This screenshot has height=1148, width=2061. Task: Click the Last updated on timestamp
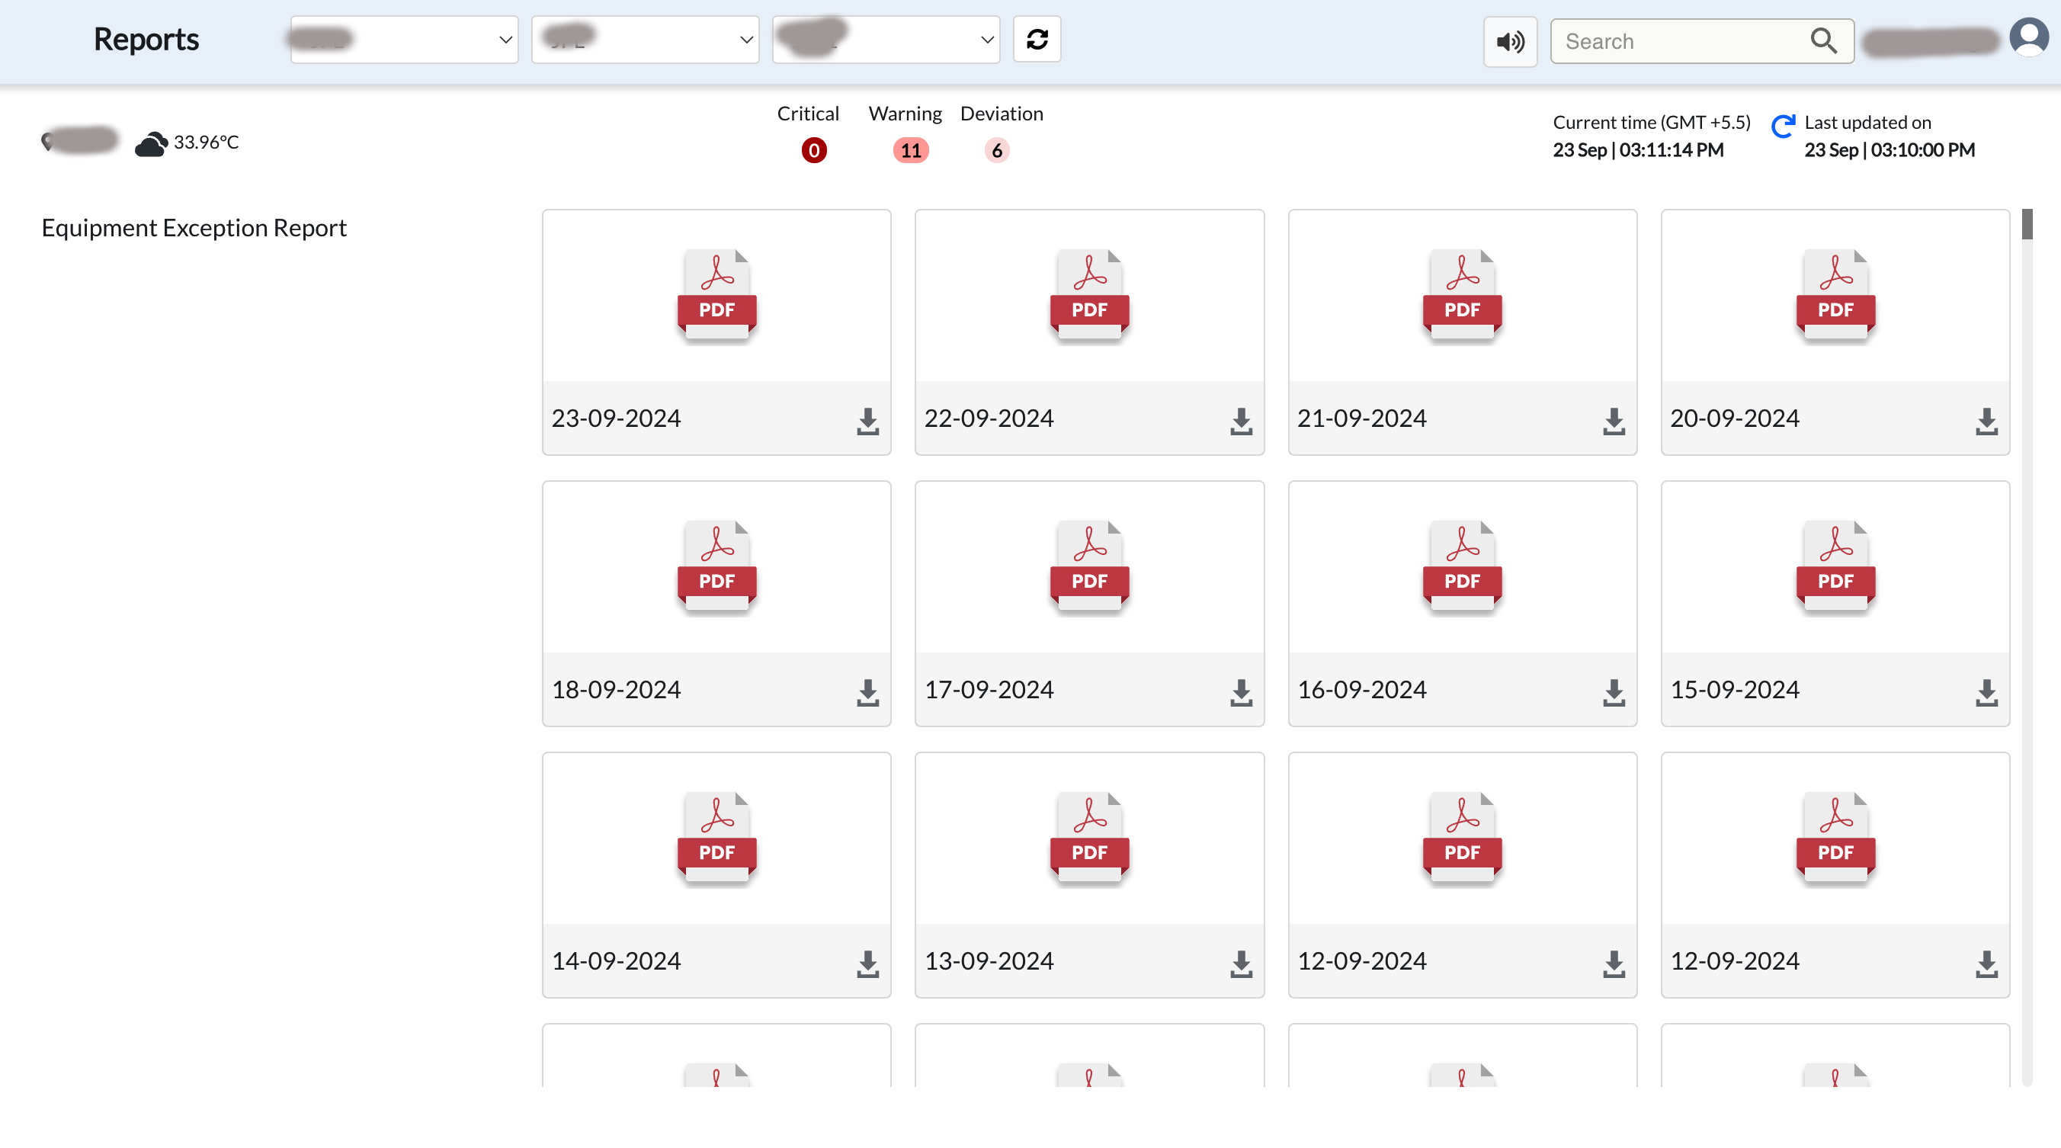(x=1889, y=149)
